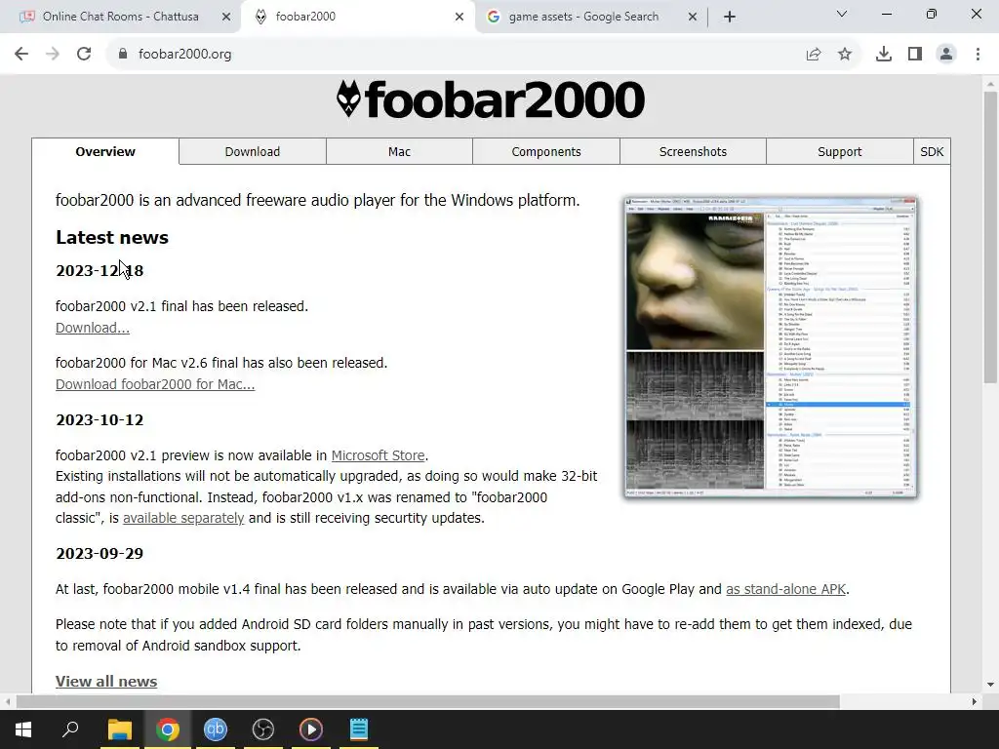Open the Download site tab
Screen dimensions: 999x749
click(x=253, y=151)
